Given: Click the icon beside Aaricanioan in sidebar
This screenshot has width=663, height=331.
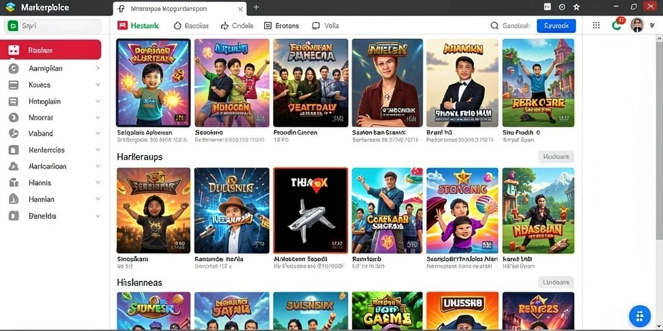Looking at the screenshot, I should pos(14,166).
